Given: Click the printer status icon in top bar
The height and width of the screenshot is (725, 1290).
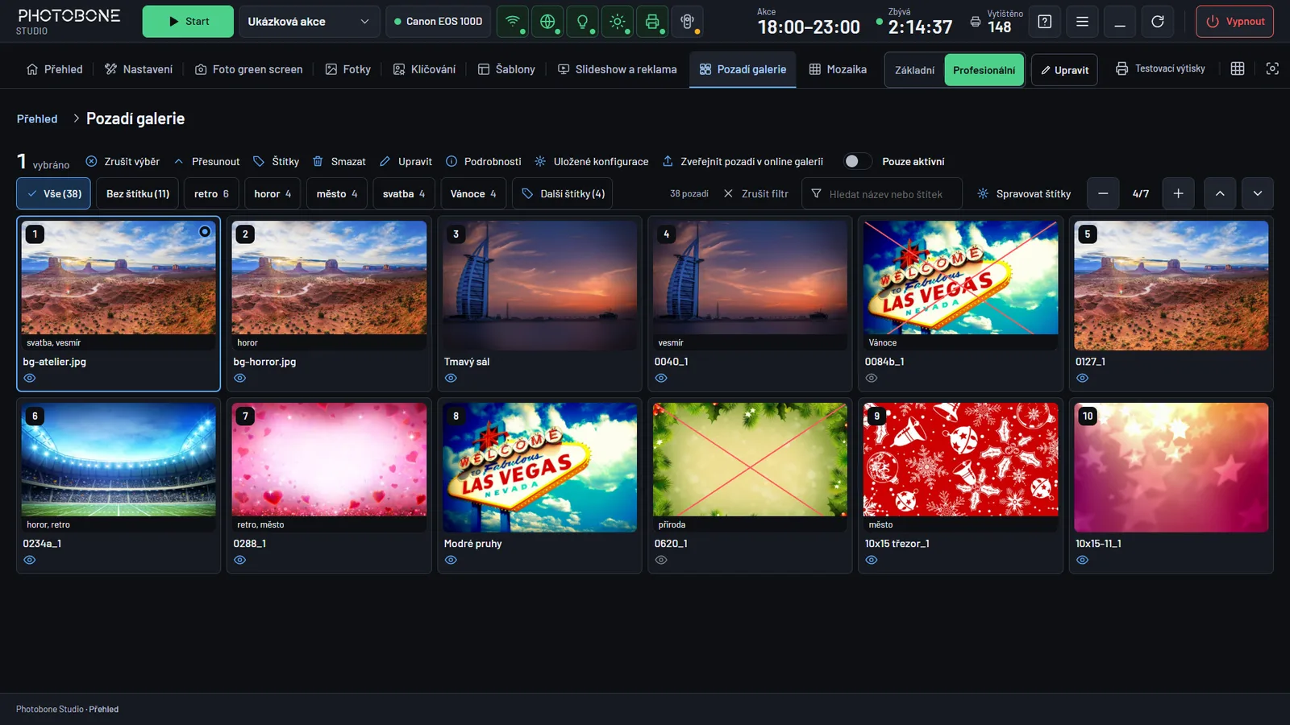Looking at the screenshot, I should point(652,22).
